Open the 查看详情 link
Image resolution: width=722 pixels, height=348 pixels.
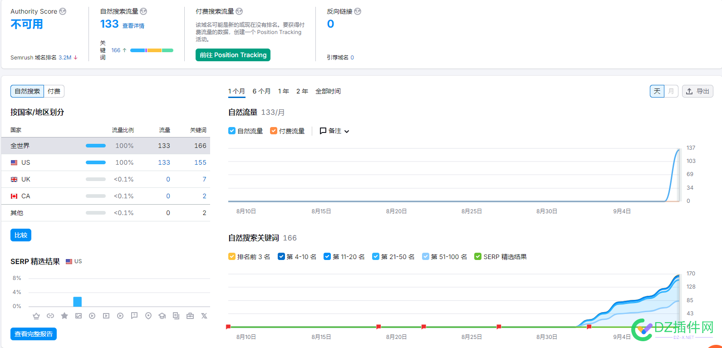(x=133, y=26)
